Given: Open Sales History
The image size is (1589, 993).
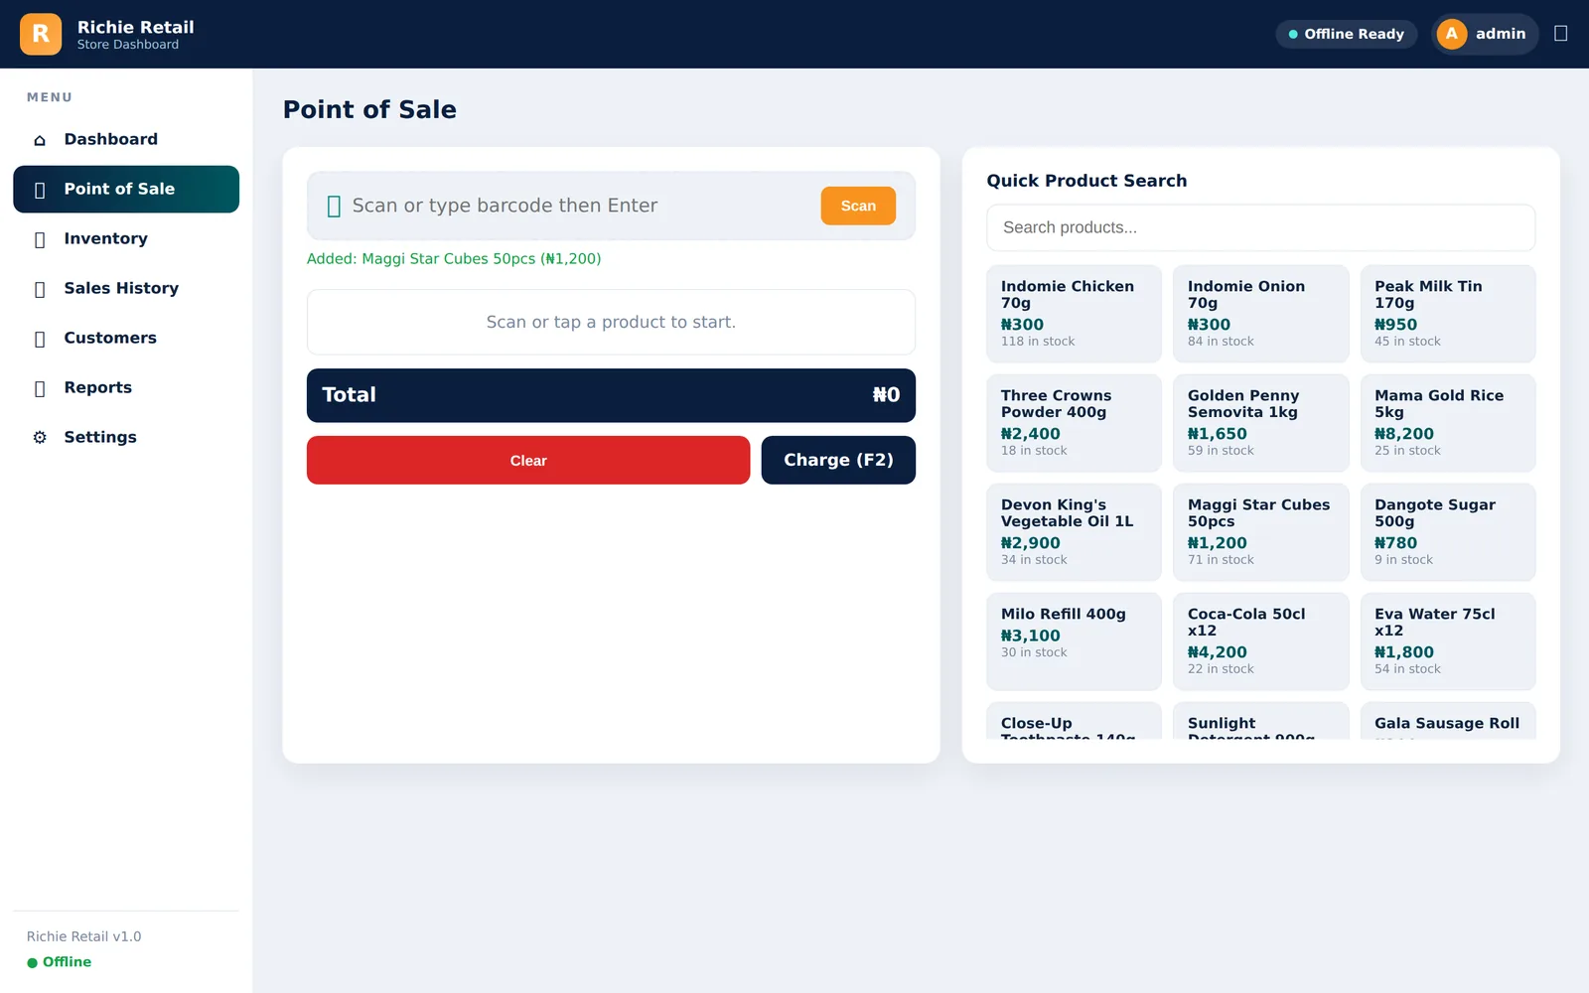Looking at the screenshot, I should click(x=126, y=289).
